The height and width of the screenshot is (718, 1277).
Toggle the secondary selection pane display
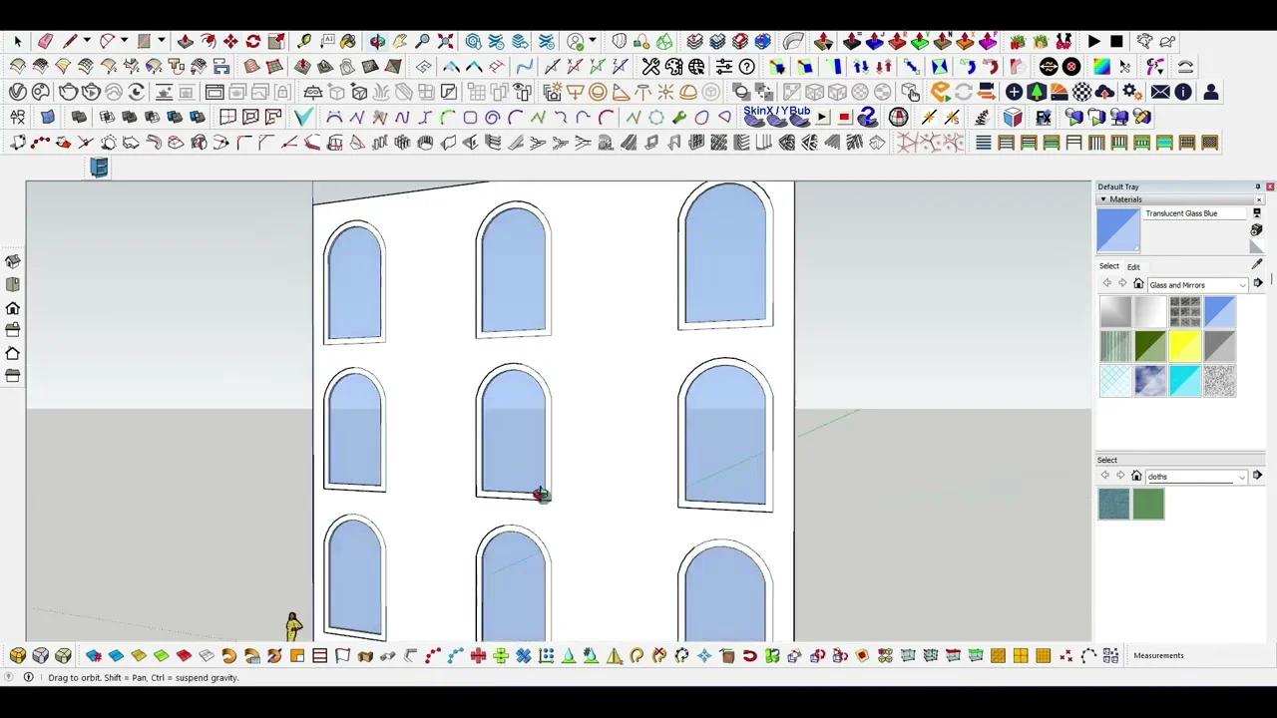coord(1257,212)
